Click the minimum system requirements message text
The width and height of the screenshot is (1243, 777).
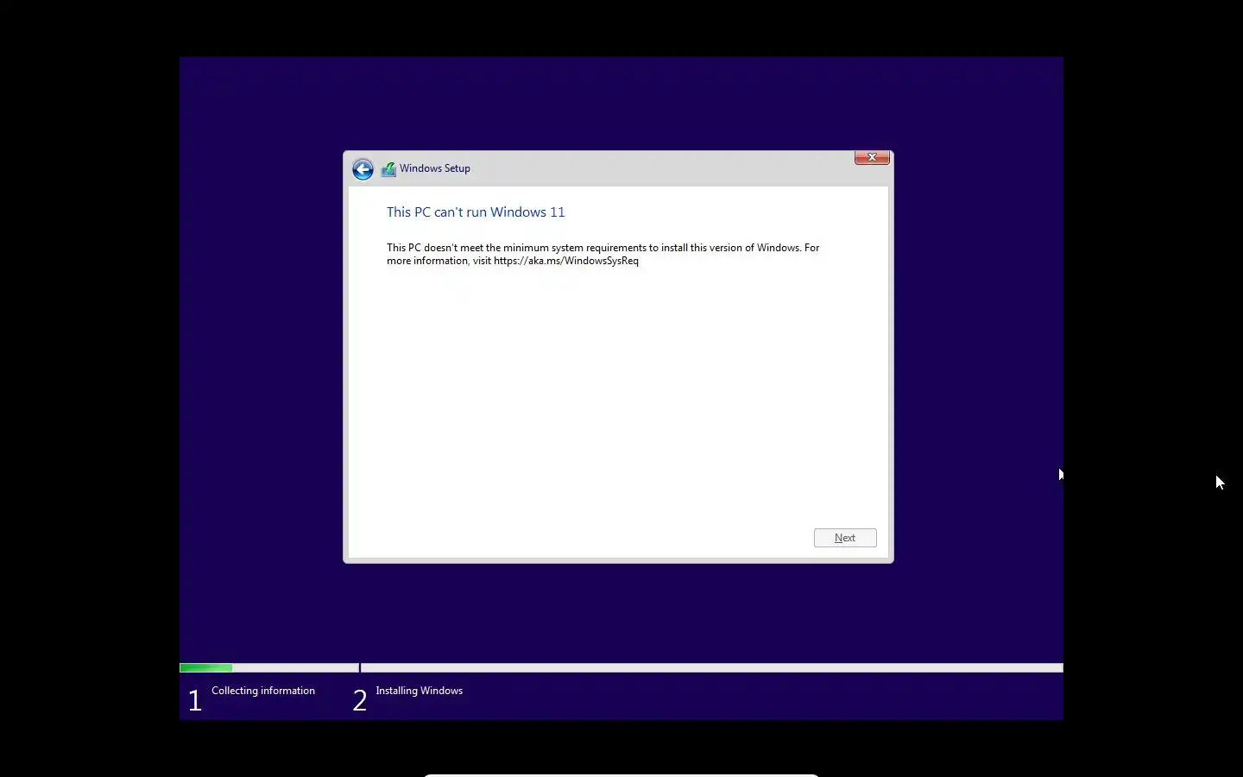point(603,254)
